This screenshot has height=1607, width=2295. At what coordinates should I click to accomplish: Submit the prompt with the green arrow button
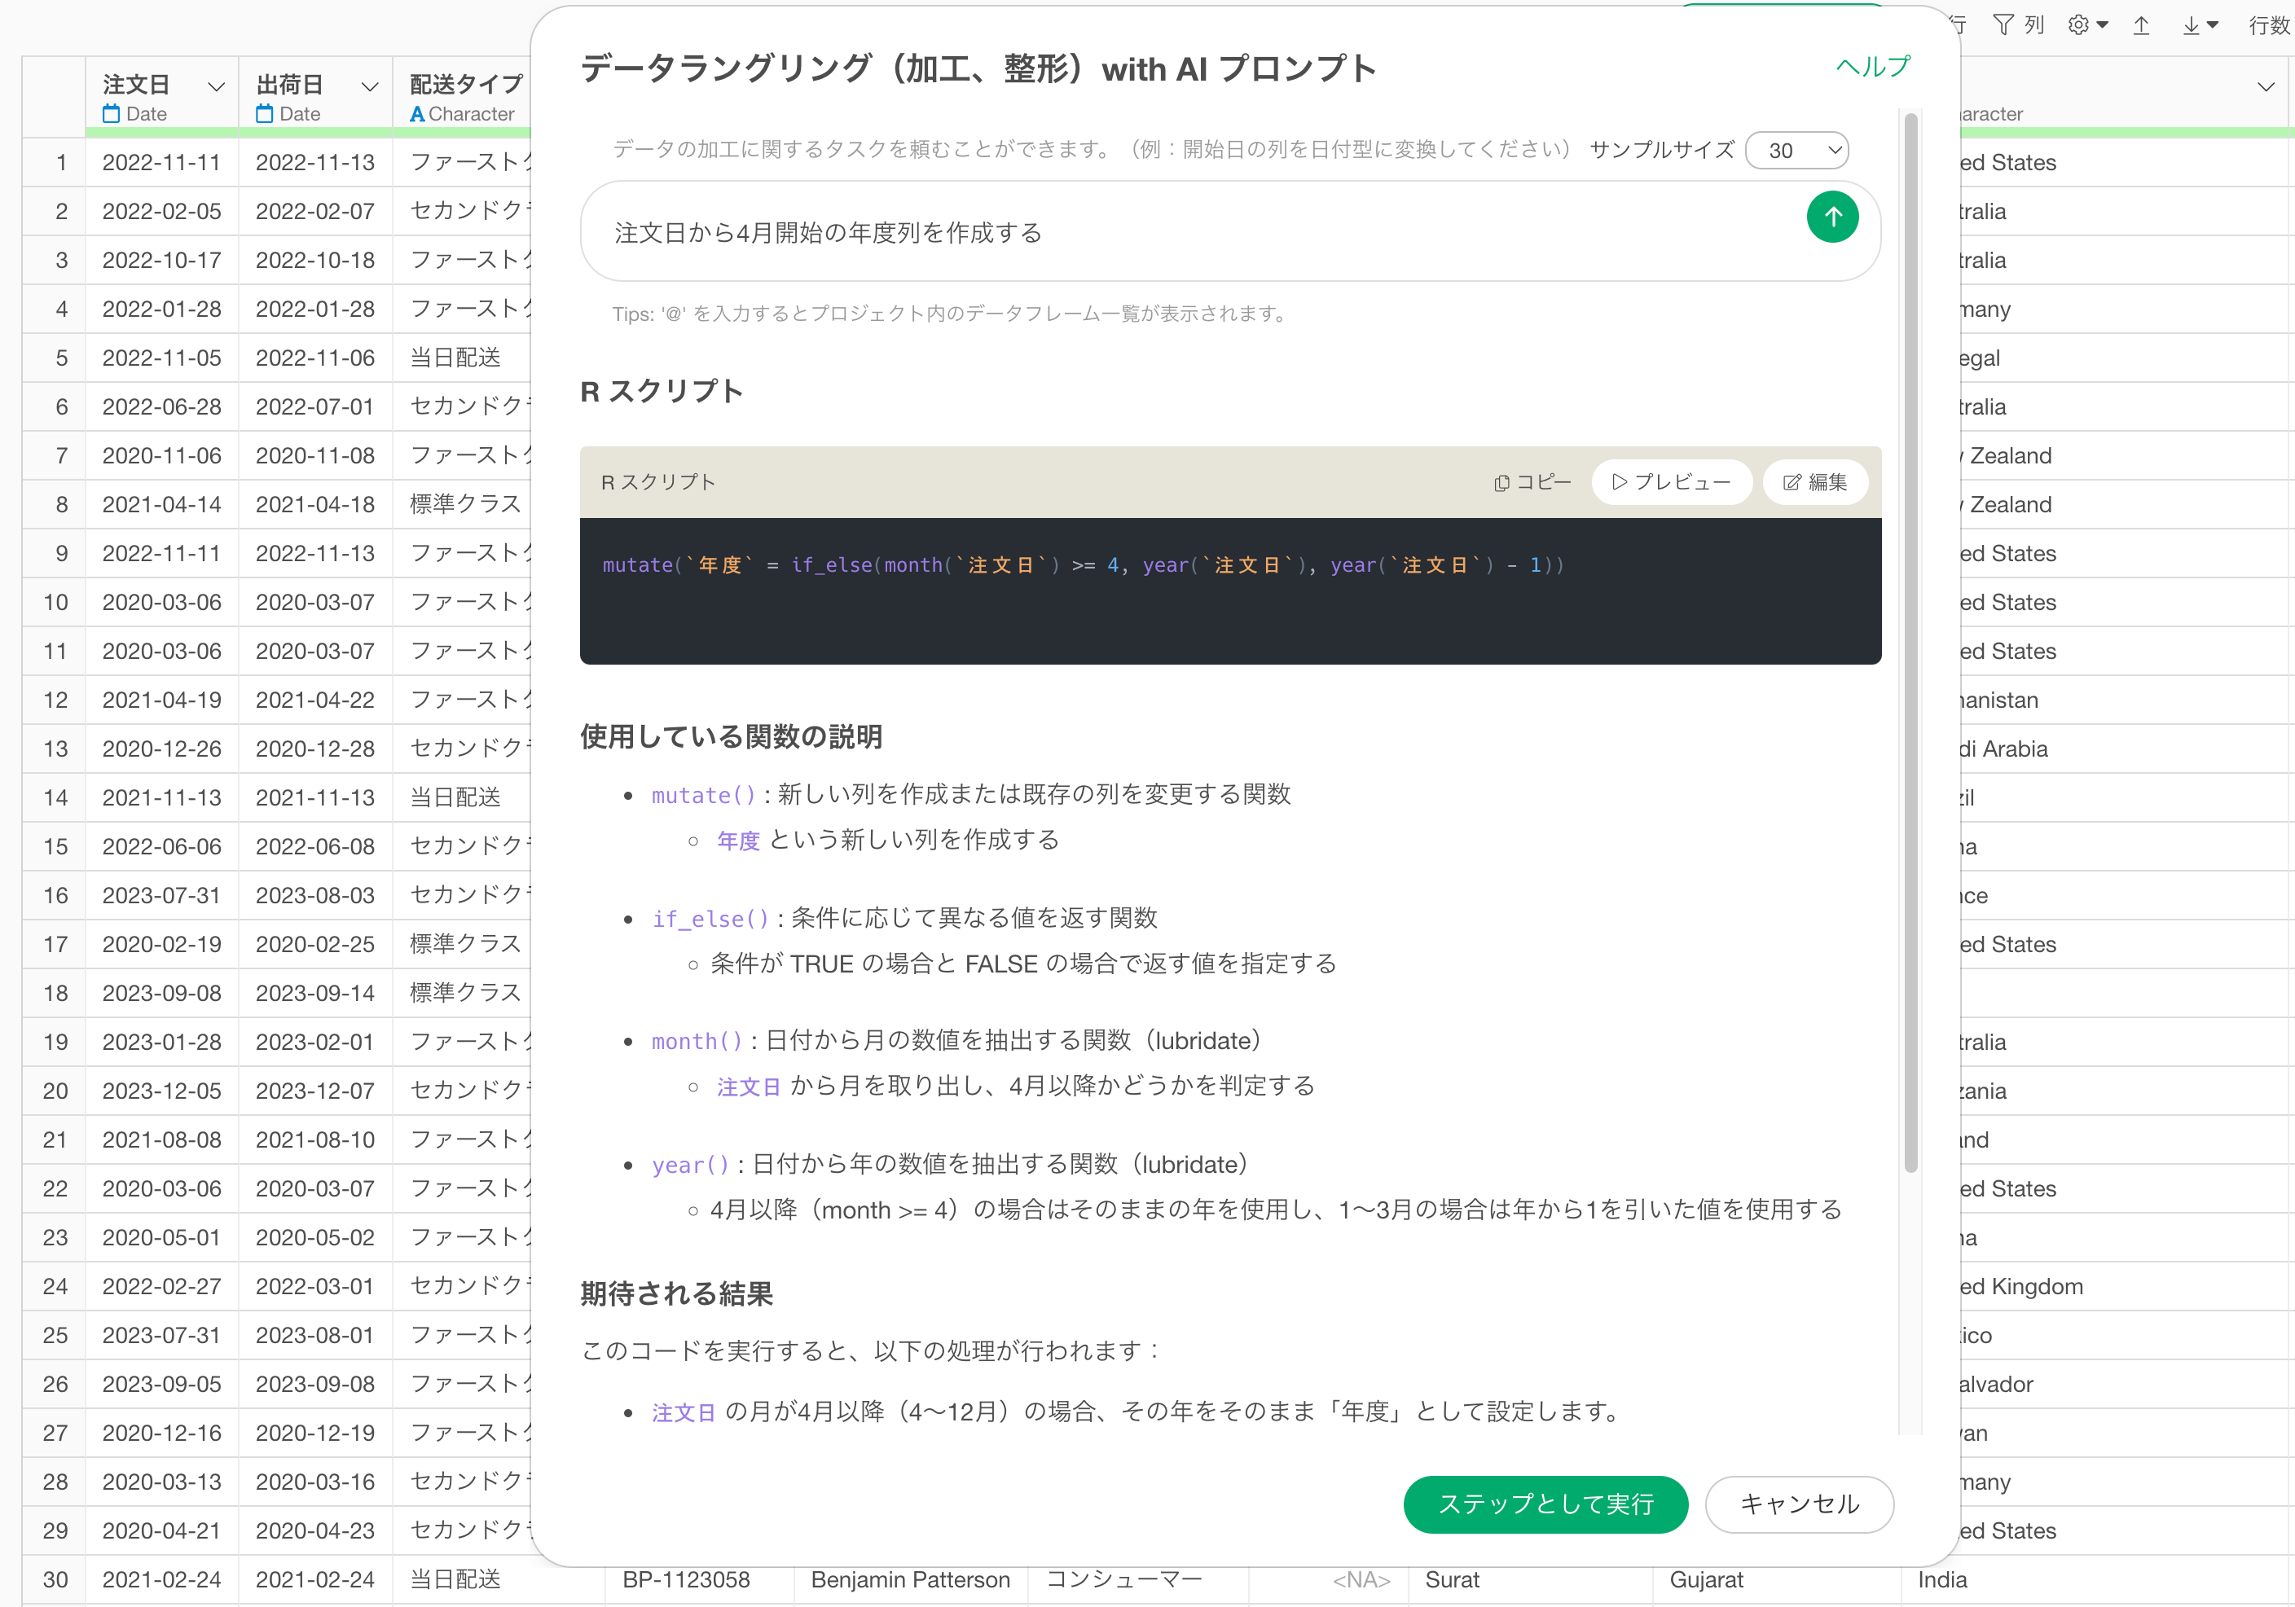(x=1831, y=217)
